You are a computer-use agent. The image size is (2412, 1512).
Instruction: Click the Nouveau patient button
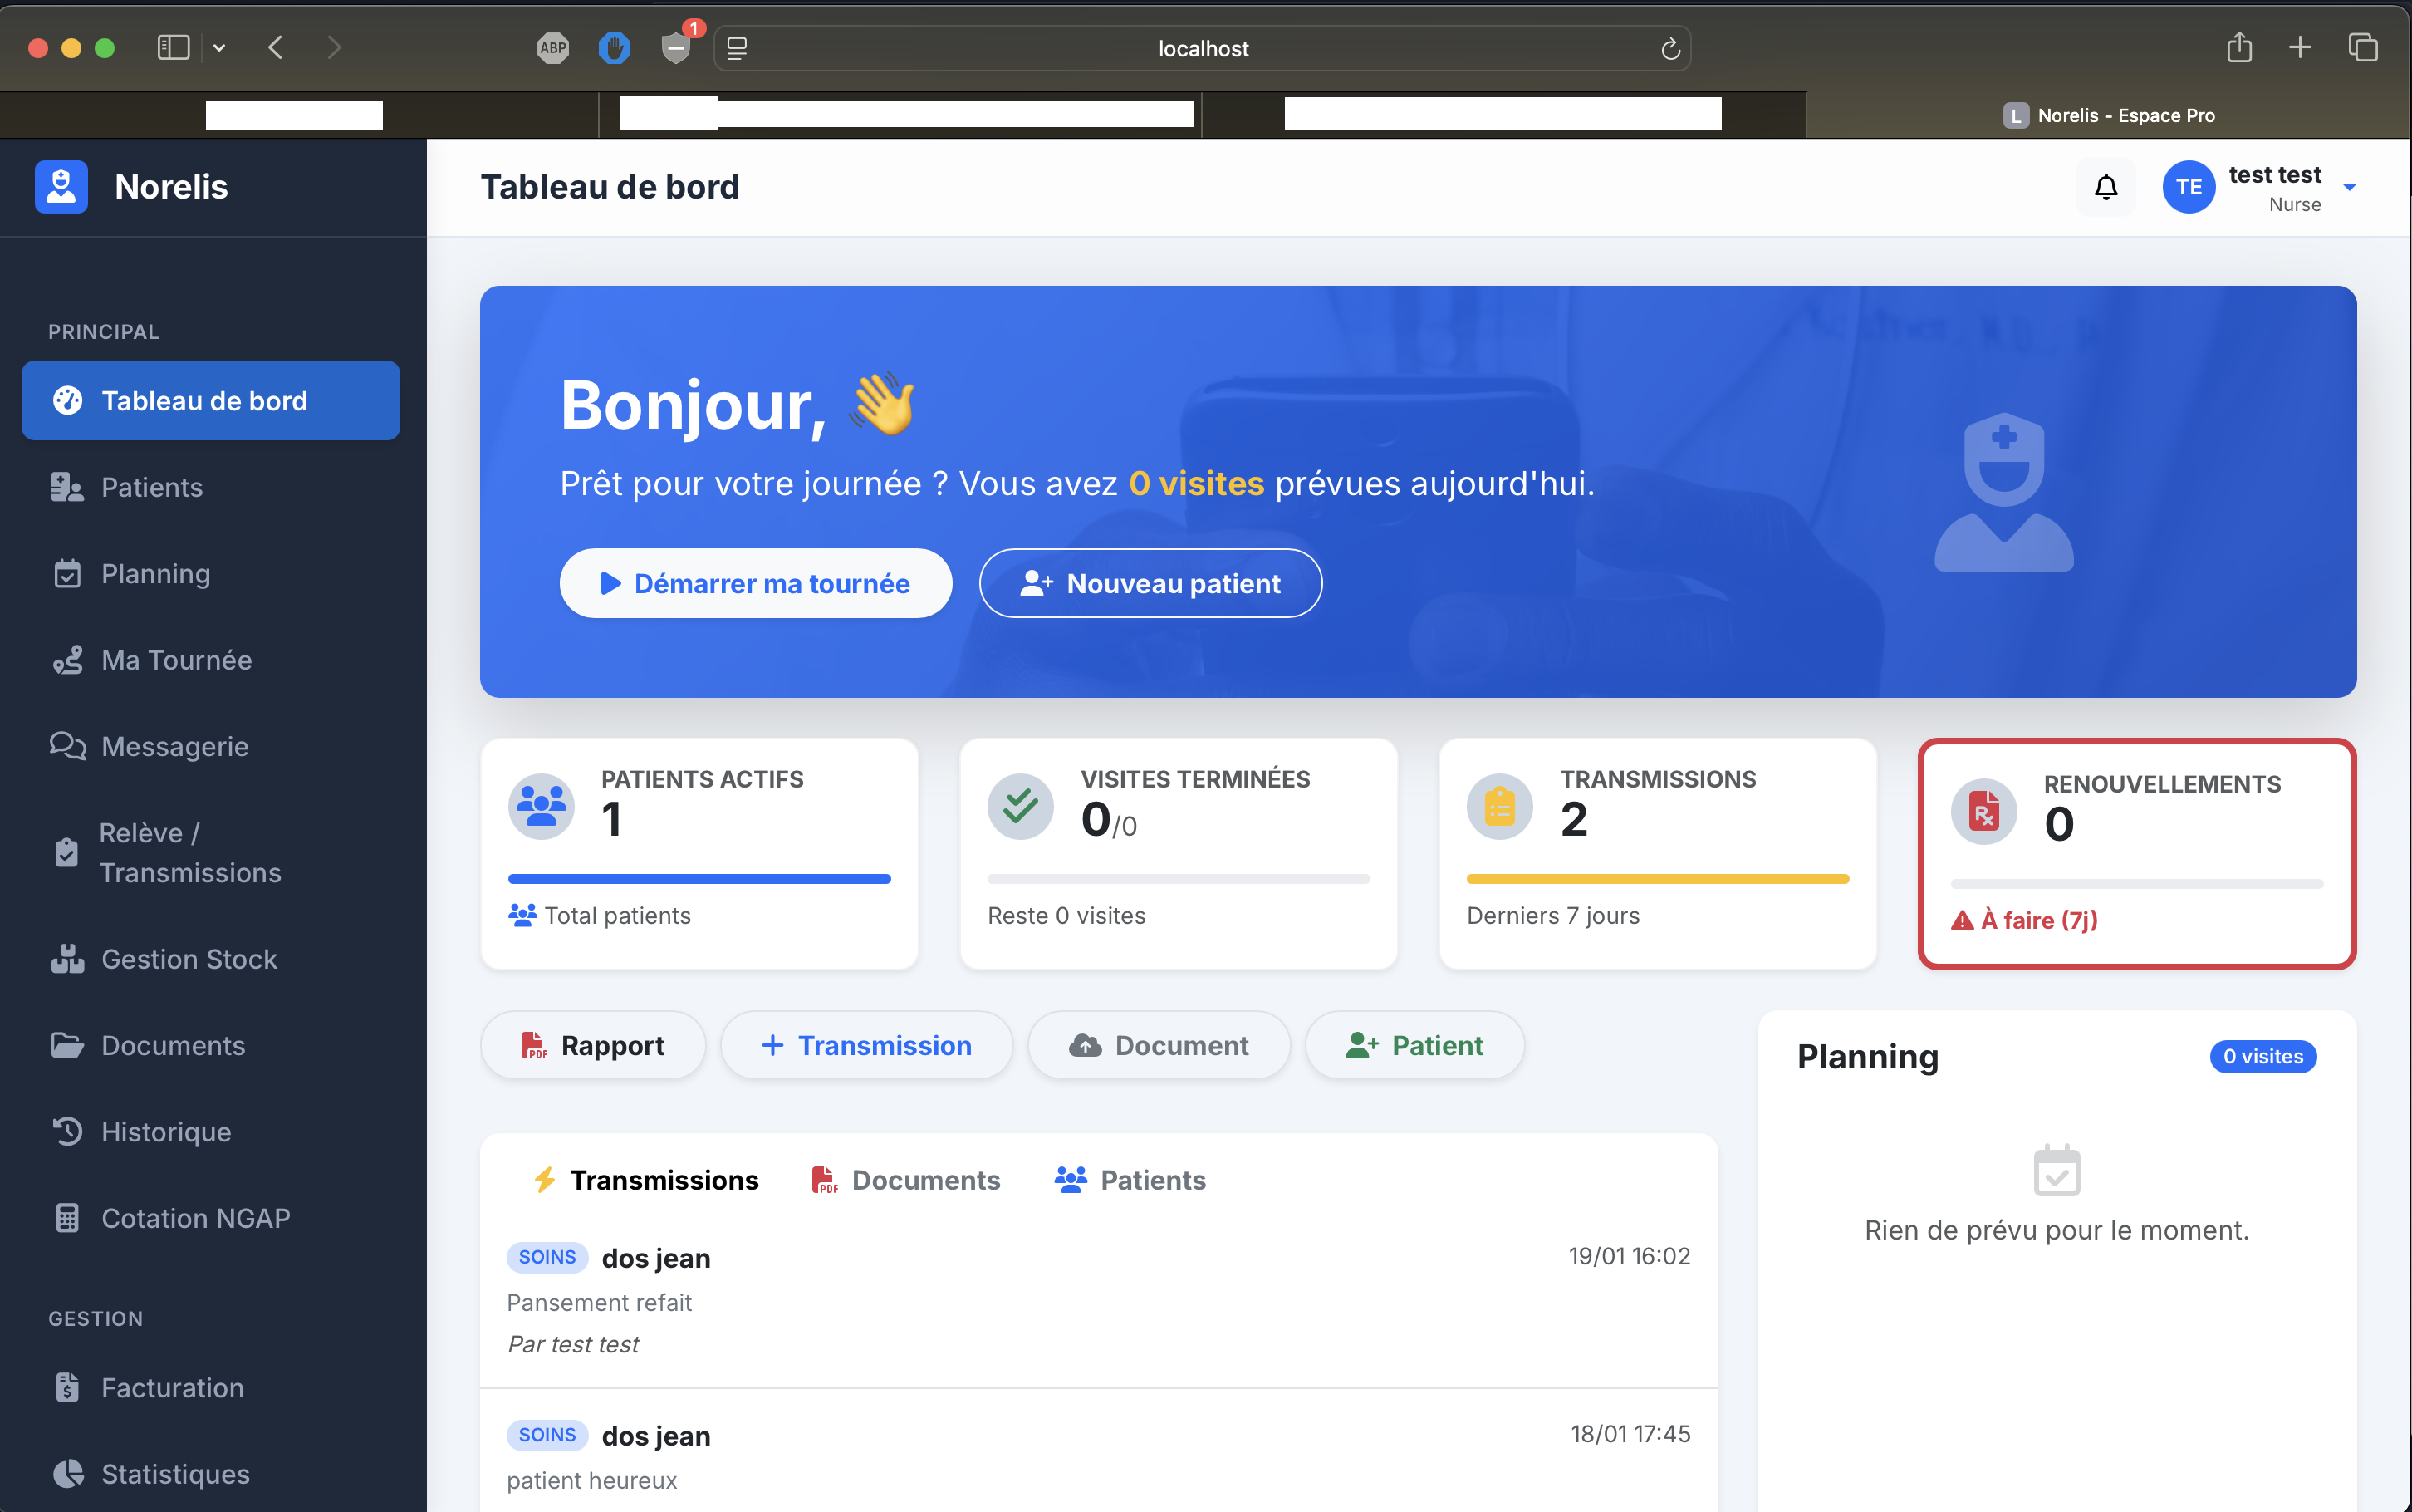click(1150, 583)
